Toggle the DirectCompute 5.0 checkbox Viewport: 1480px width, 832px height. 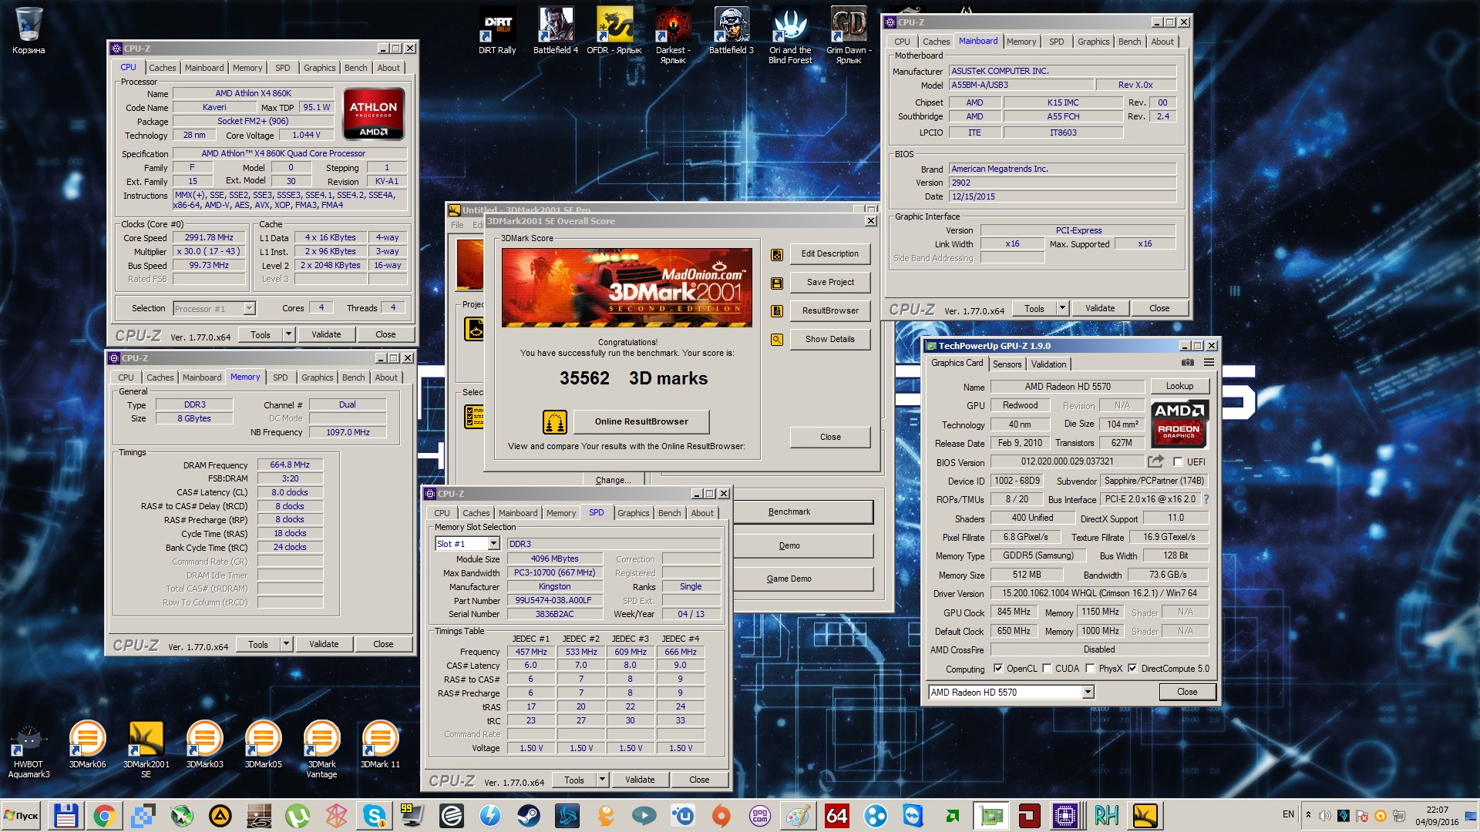1132,669
